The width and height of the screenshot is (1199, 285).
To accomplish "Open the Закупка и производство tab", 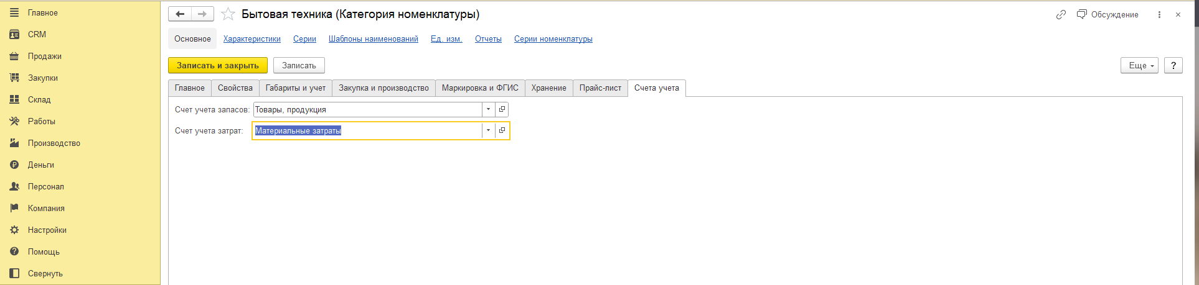I will click(383, 88).
